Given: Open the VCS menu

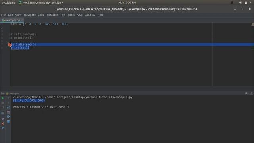Looking at the screenshot, I should tap(80, 15).
